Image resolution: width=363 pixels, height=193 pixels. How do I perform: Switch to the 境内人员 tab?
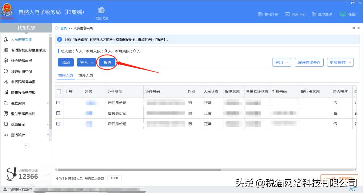(65, 75)
